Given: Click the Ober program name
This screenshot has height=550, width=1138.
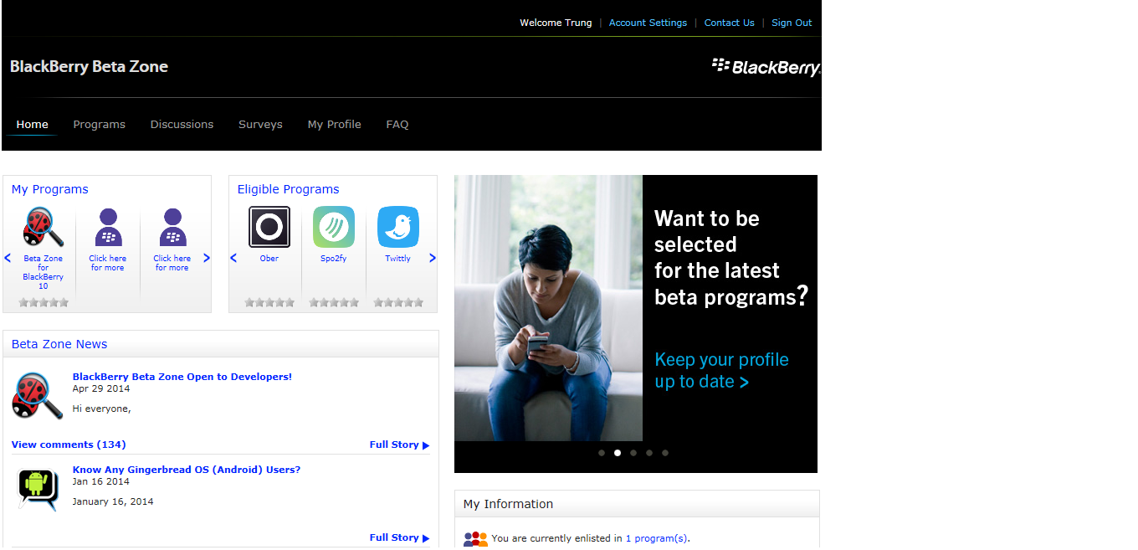Looking at the screenshot, I should [269, 259].
